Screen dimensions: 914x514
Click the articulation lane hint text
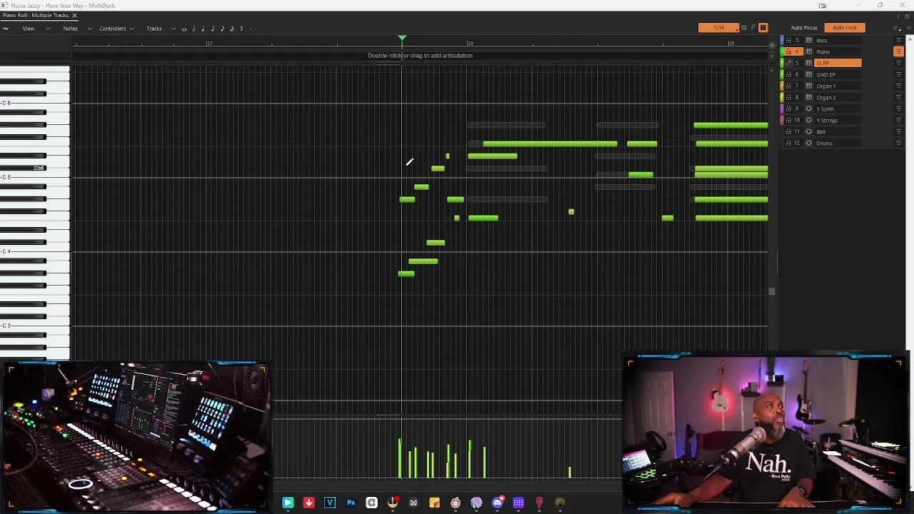pyautogui.click(x=420, y=56)
